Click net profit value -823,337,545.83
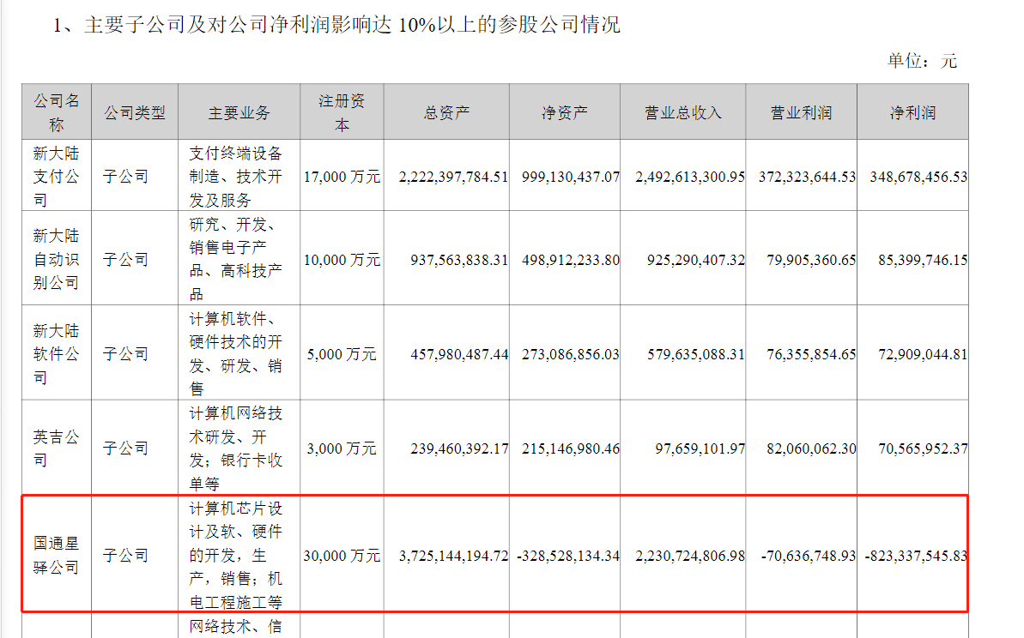 916,556
